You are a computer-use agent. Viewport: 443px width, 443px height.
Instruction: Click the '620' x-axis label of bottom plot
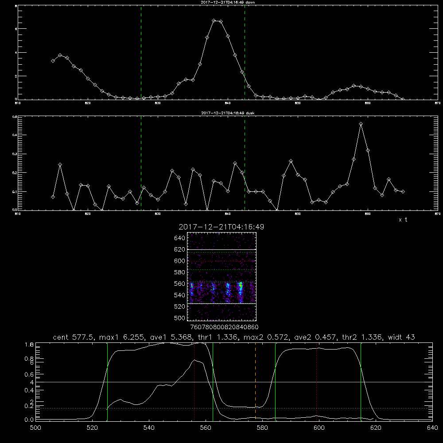tap(376, 428)
